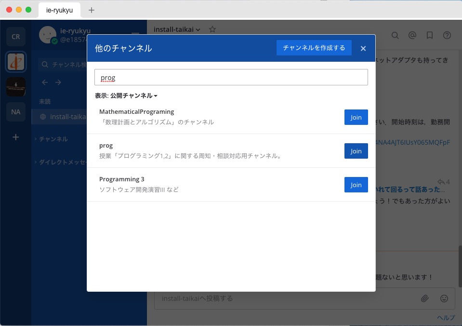The height and width of the screenshot is (326, 462).
Task: Add a new server with plus icon
Action: pos(15,137)
